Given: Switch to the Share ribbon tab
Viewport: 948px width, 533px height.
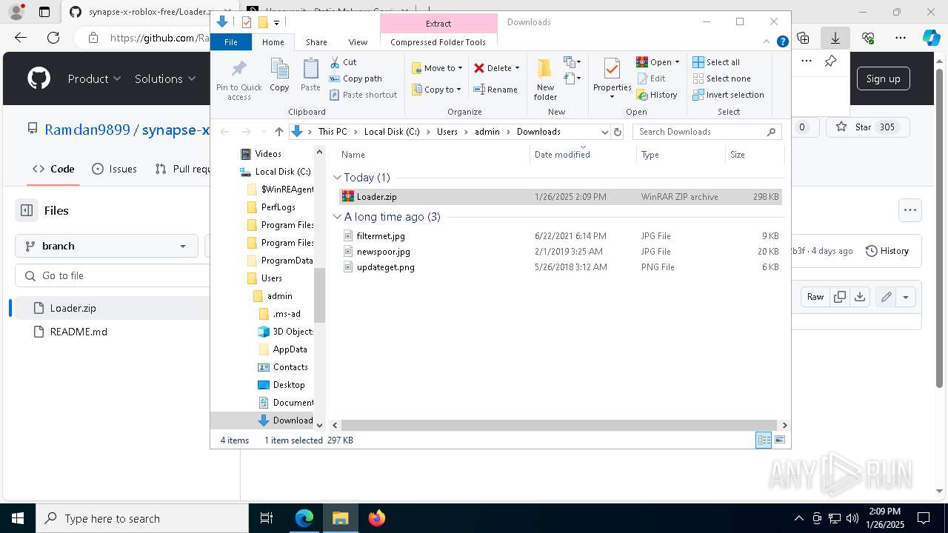Looking at the screenshot, I should pyautogui.click(x=316, y=42).
